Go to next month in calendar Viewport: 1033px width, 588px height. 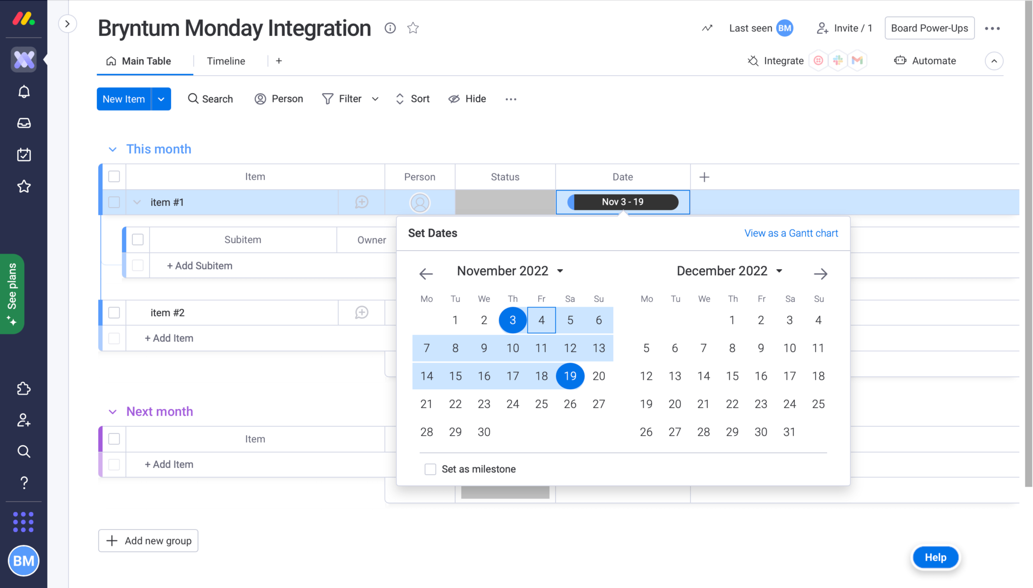pyautogui.click(x=821, y=274)
